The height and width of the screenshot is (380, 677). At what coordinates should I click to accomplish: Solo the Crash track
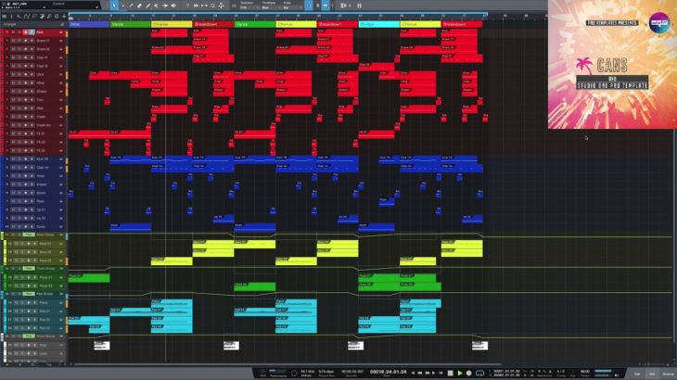click(19, 117)
